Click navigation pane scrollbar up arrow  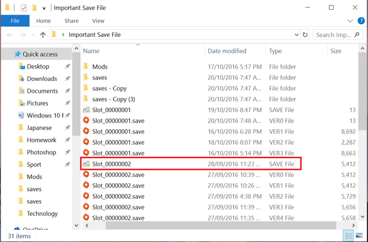[x=76, y=48]
